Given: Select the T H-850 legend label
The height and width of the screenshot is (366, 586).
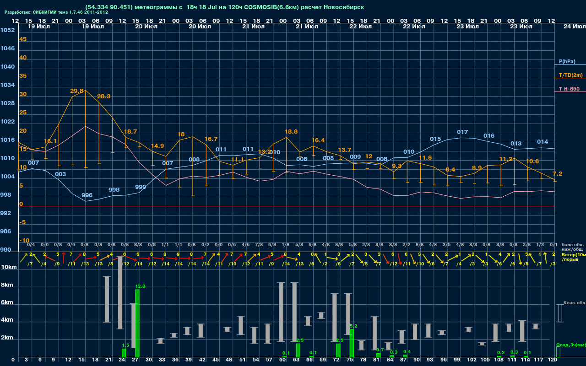Looking at the screenshot, I should [x=569, y=89].
